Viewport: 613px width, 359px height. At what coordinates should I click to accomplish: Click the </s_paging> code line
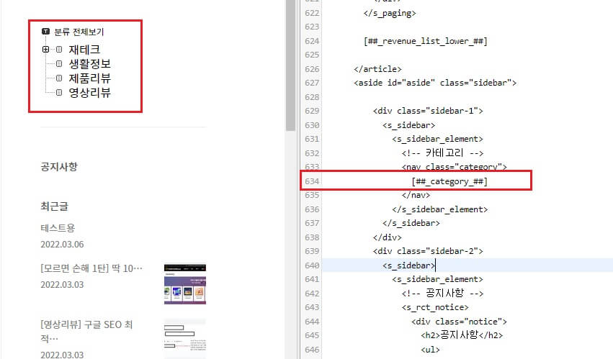390,13
